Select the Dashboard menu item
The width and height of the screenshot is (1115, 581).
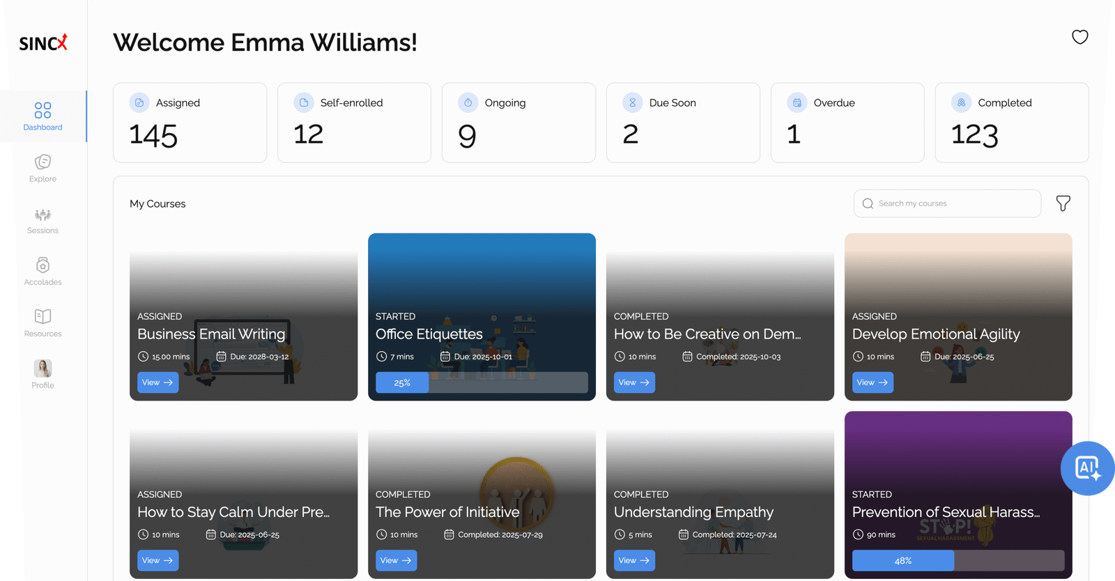click(x=43, y=116)
